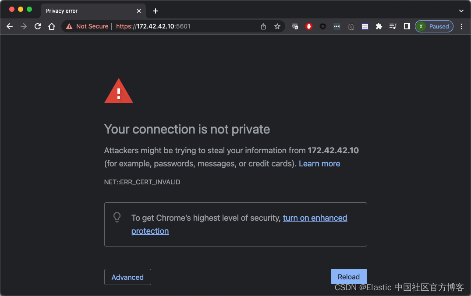Click the turn on enhanced protection link
The width and height of the screenshot is (471, 296).
click(315, 218)
